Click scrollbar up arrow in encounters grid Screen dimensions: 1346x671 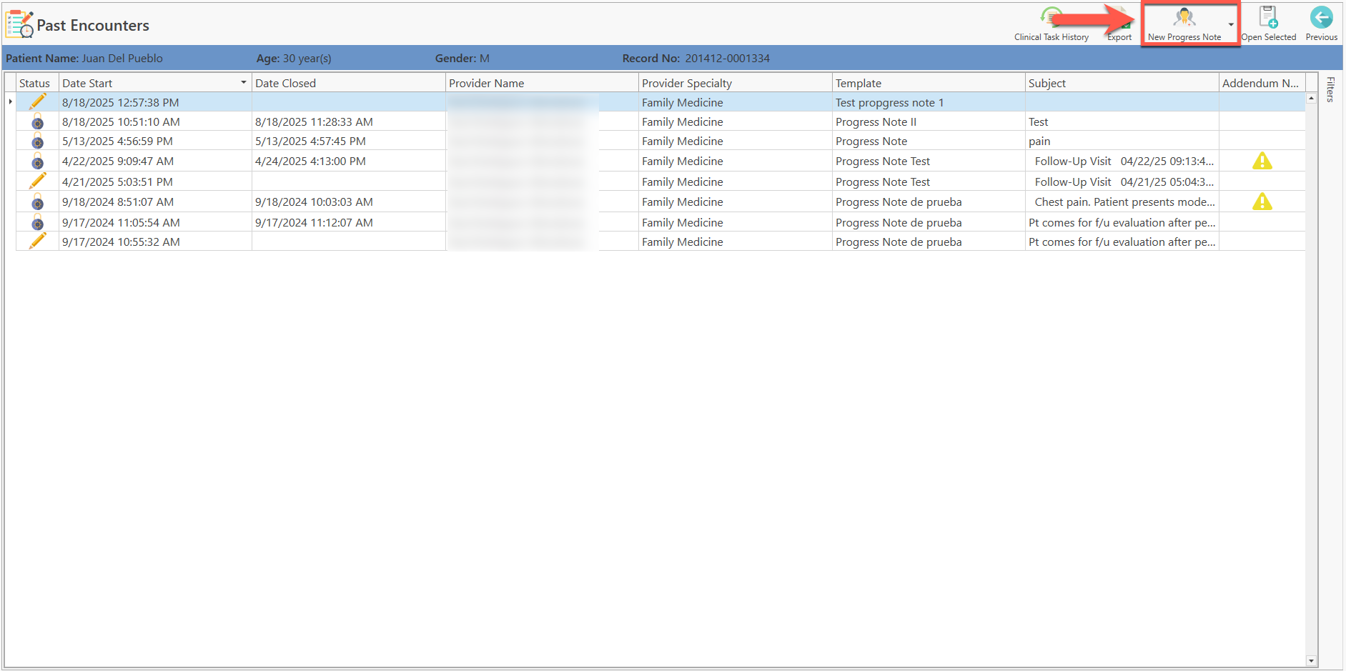pos(1311,98)
